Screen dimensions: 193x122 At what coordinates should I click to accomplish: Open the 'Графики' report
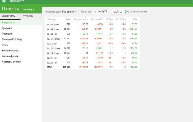click(7, 28)
